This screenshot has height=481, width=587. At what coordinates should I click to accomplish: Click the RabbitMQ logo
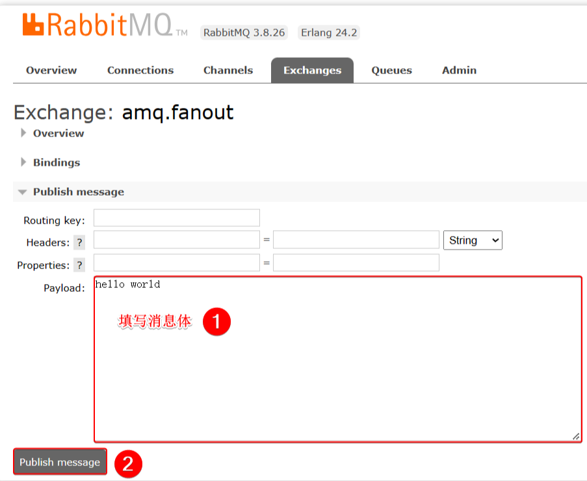[x=98, y=24]
